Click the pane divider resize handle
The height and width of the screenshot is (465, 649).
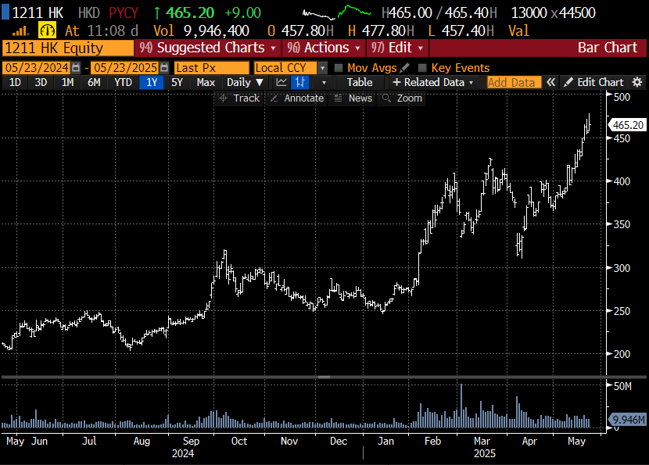click(x=324, y=377)
